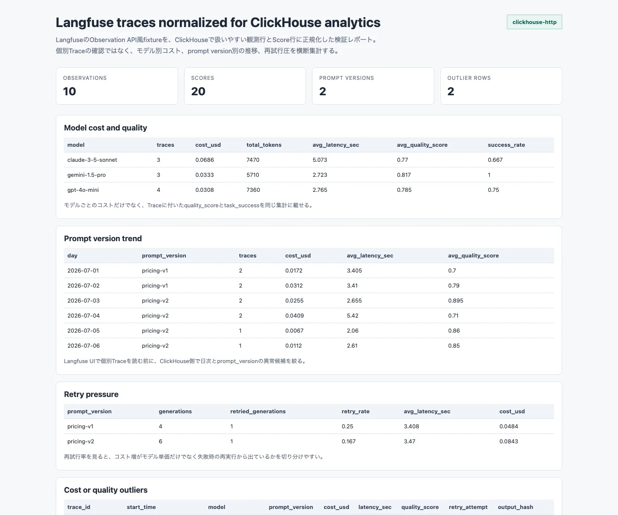Viewport: 618px width, 515px height.
Task: Select the date cell 2026-07-03
Action: coord(83,301)
